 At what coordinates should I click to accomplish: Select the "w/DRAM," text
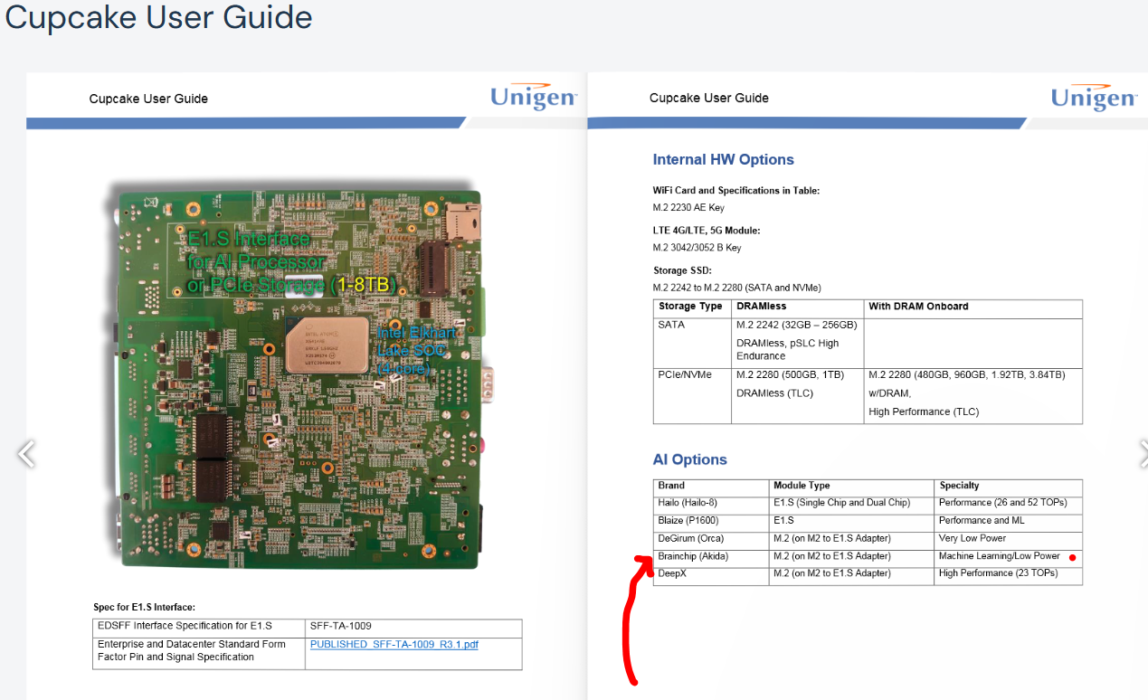889,393
